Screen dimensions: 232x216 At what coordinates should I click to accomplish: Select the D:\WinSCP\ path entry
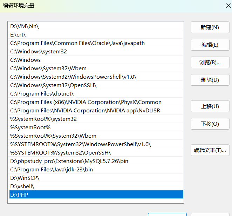(x=25, y=178)
